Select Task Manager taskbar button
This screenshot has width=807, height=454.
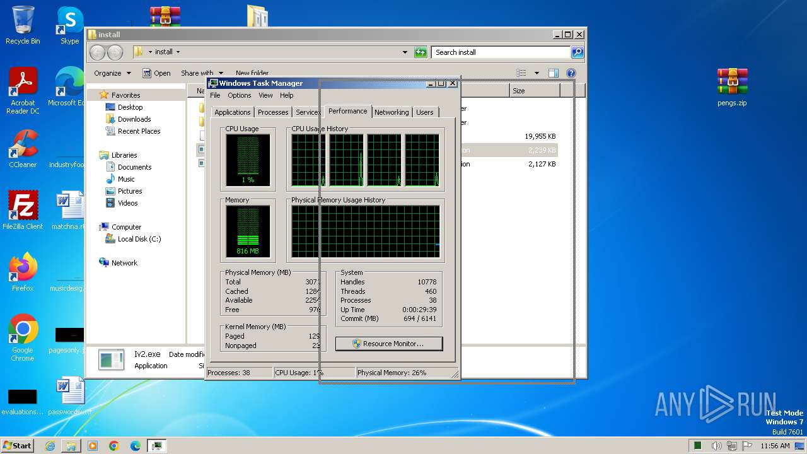click(157, 446)
